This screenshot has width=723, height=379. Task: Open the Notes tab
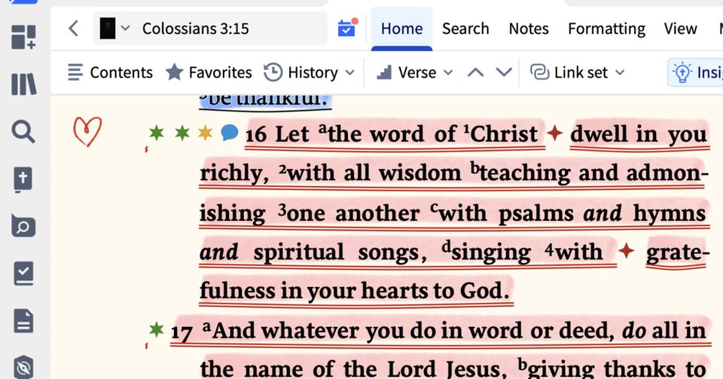pos(529,29)
